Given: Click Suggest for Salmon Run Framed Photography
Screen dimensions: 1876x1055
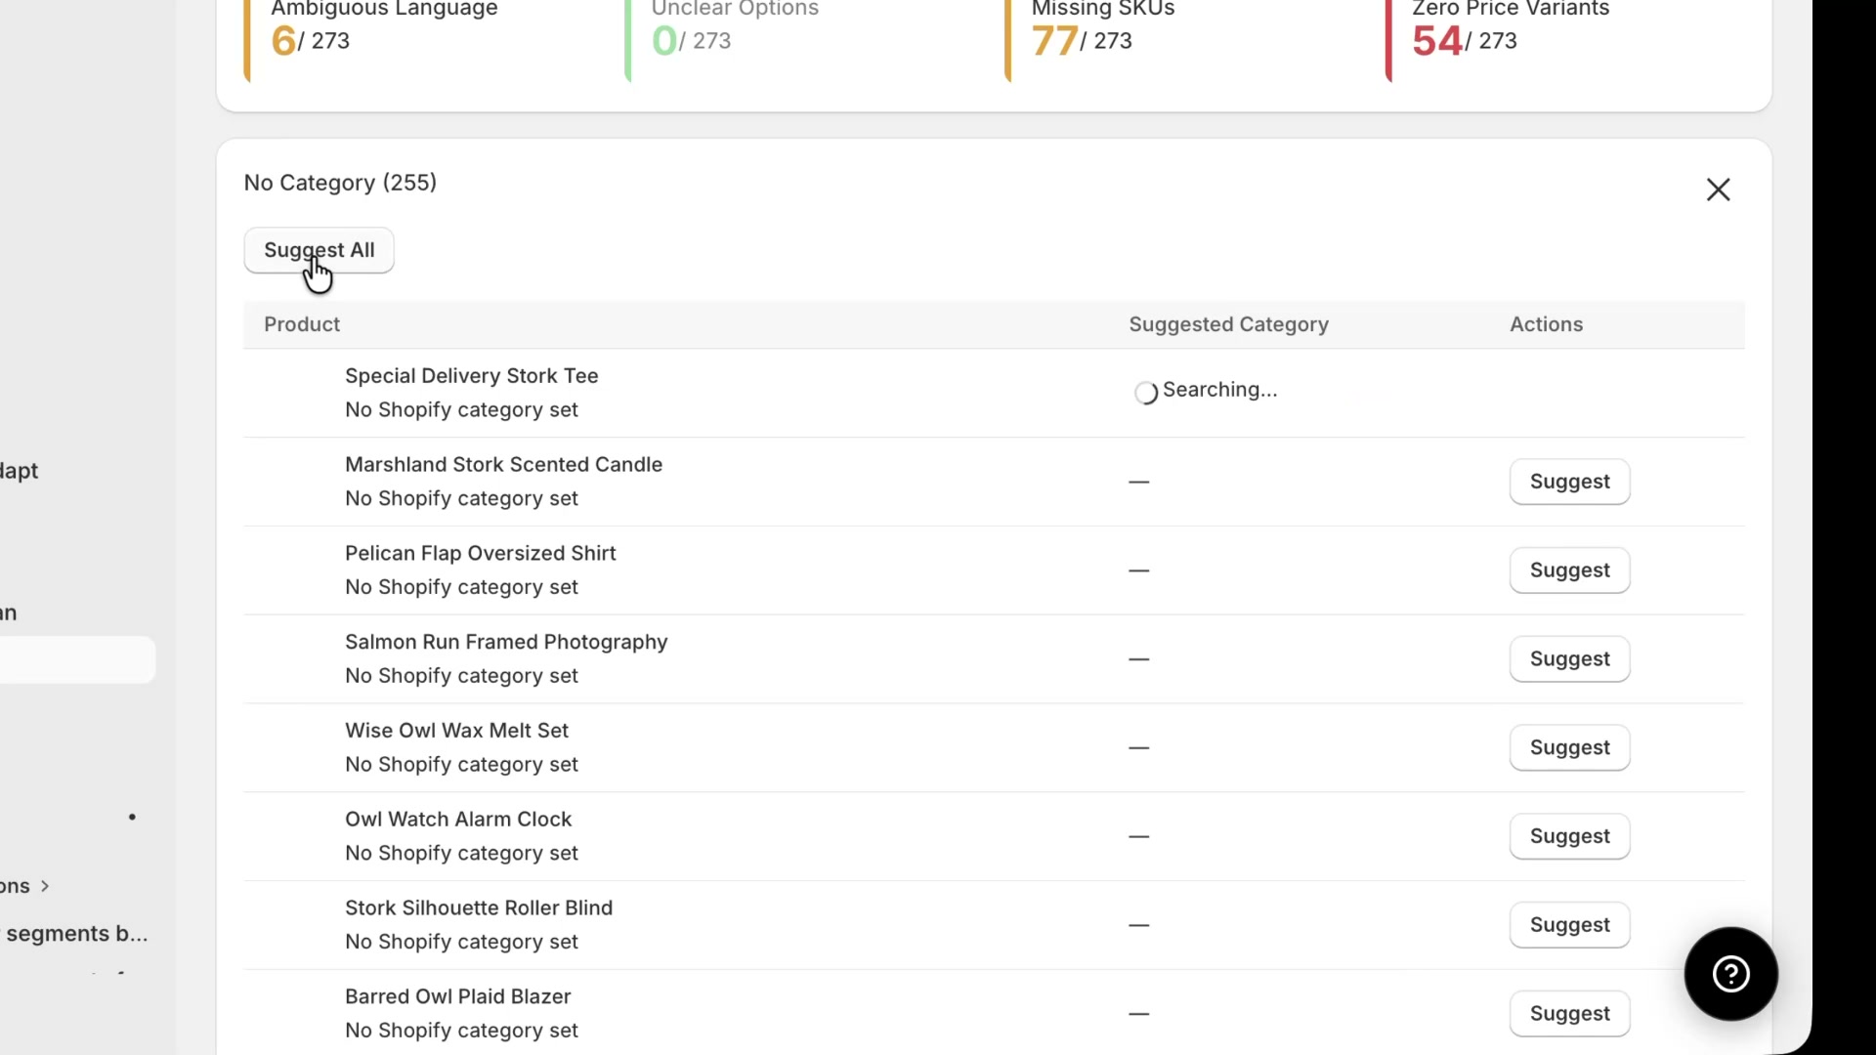Looking at the screenshot, I should pos(1569,658).
